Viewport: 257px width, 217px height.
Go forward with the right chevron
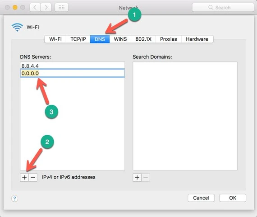pos(46,7)
